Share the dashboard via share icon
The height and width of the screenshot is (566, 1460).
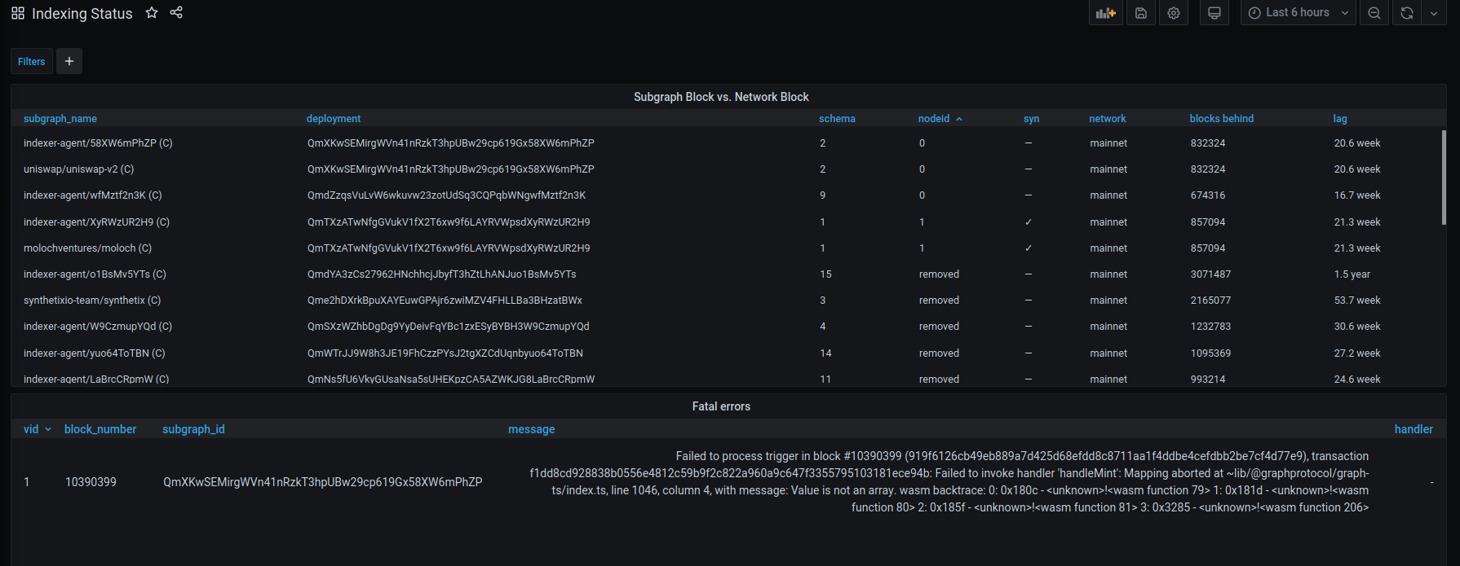pos(176,12)
